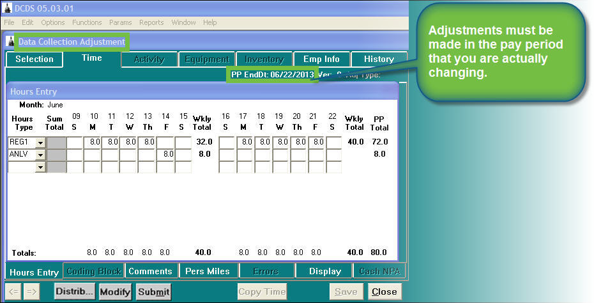The width and height of the screenshot is (594, 303).
Task: Click the first week REG1 total 32.0
Action: tap(204, 142)
